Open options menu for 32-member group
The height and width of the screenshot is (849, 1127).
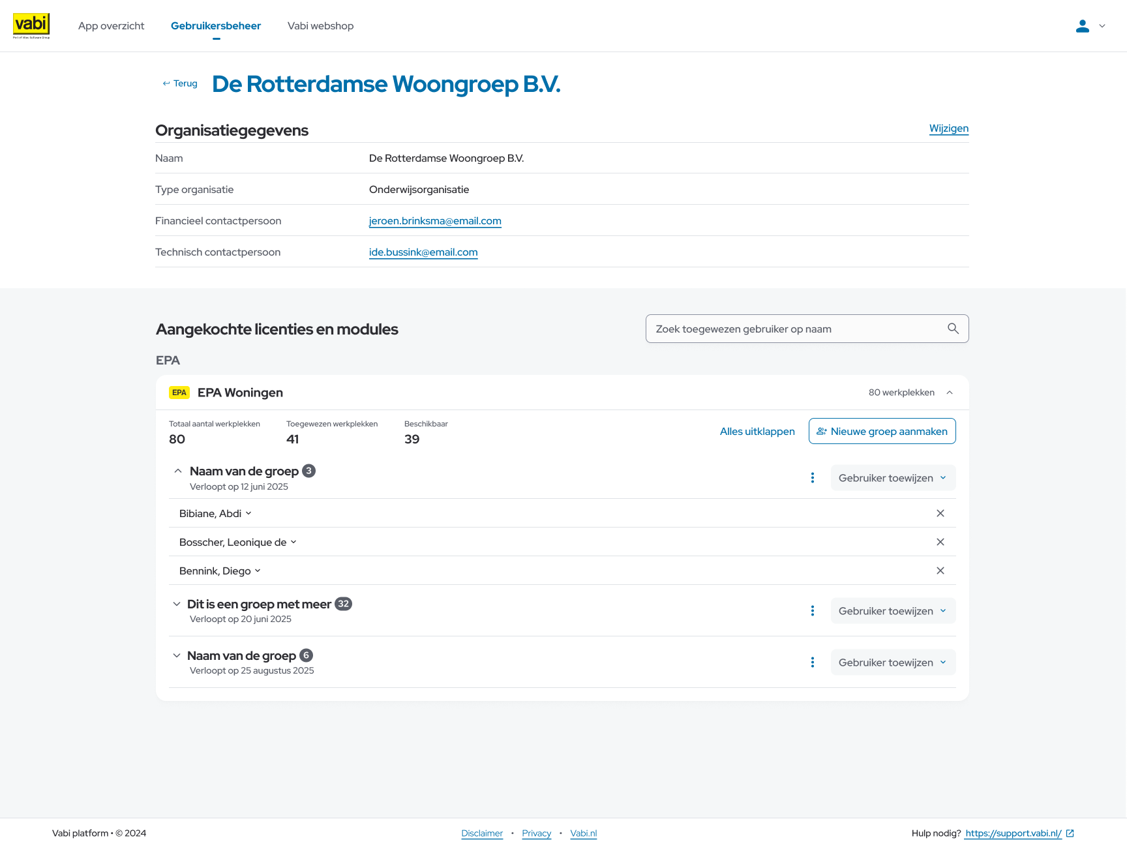click(x=812, y=611)
